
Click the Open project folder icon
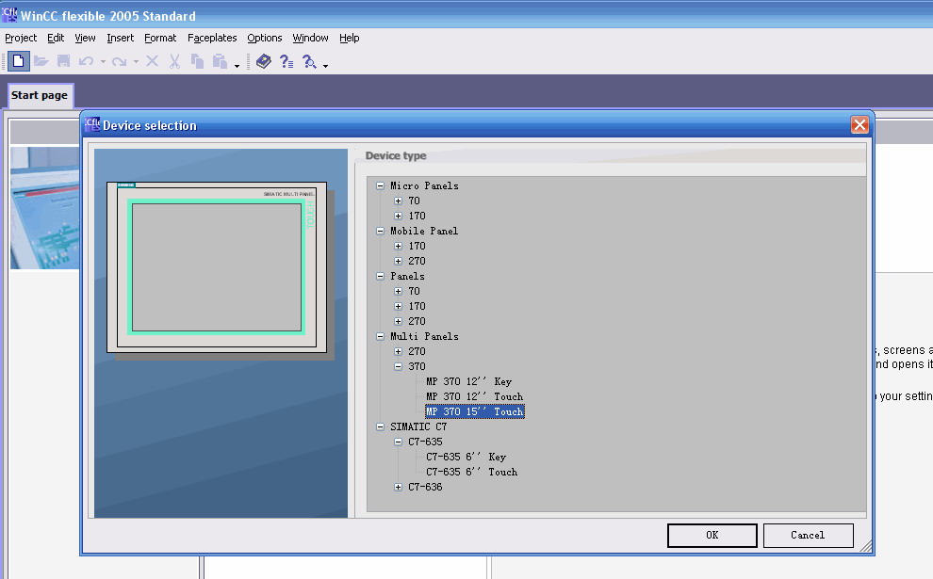tap(41, 61)
